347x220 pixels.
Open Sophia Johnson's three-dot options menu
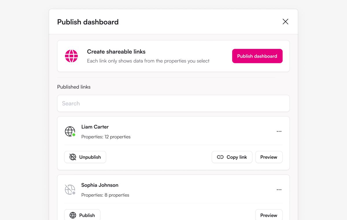pyautogui.click(x=279, y=190)
